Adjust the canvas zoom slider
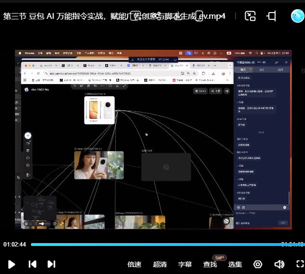This screenshot has width=305, height=274. pyautogui.click(x=44, y=224)
